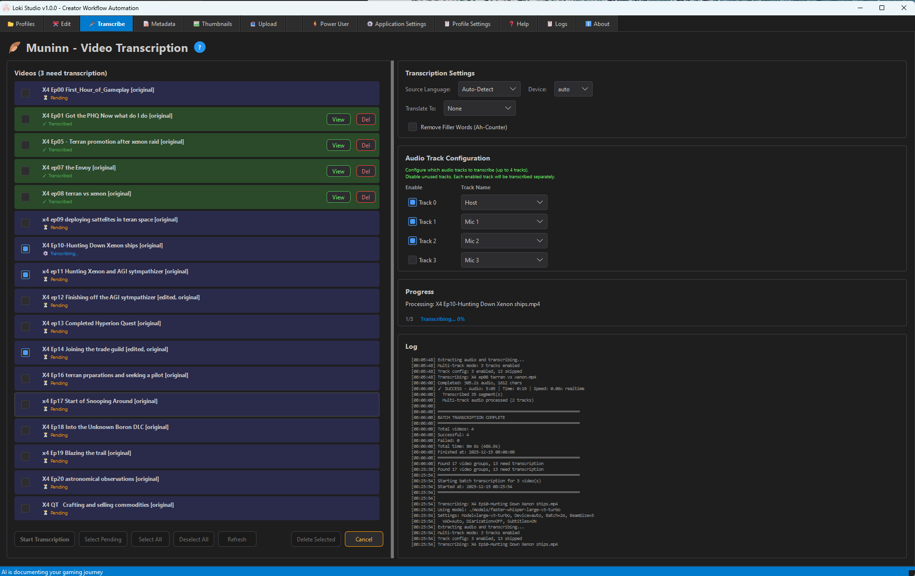Image resolution: width=915 pixels, height=576 pixels.
Task: Click the Muninn feather logo icon
Action: pyautogui.click(x=15, y=48)
